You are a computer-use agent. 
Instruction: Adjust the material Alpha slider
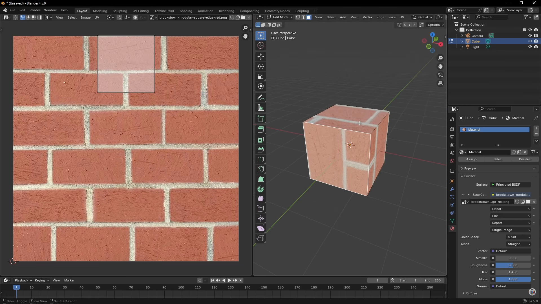pos(513,279)
